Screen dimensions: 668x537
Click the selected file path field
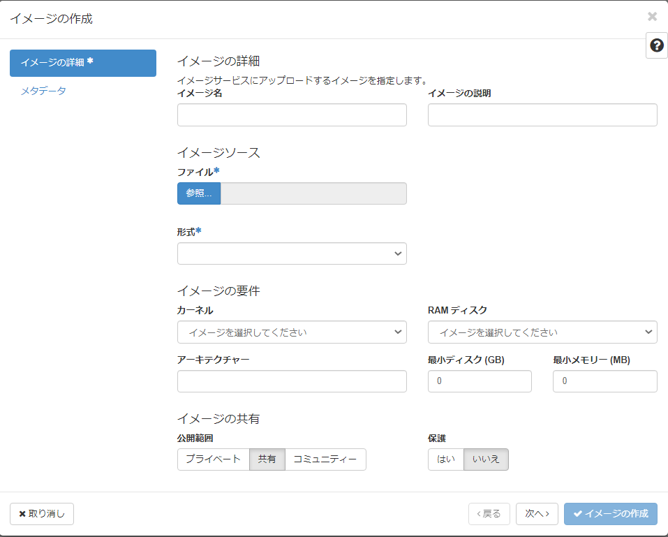[x=313, y=193]
